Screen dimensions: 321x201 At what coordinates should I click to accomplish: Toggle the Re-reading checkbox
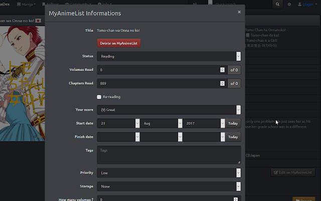click(99, 96)
